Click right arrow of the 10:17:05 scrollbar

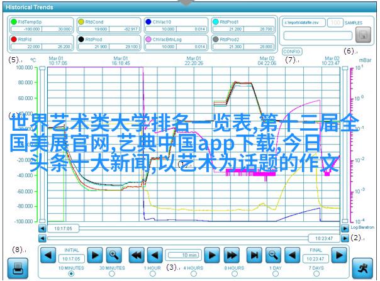tap(345, 228)
